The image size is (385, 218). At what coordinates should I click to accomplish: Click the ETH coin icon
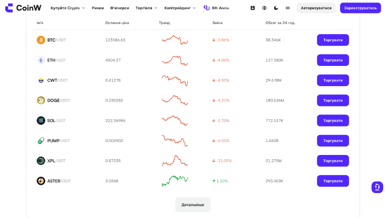click(x=41, y=60)
